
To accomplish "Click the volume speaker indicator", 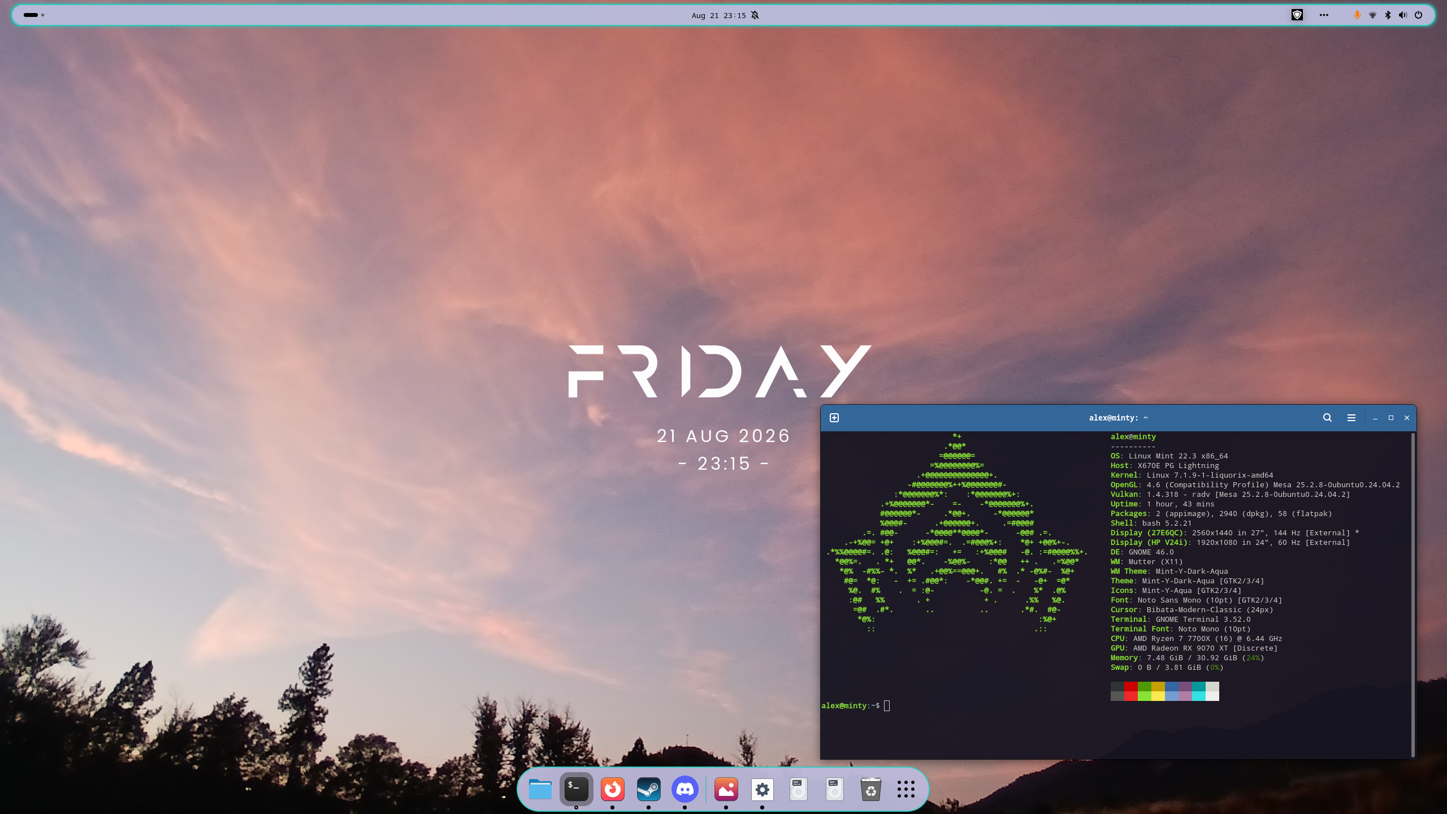I will (1403, 15).
